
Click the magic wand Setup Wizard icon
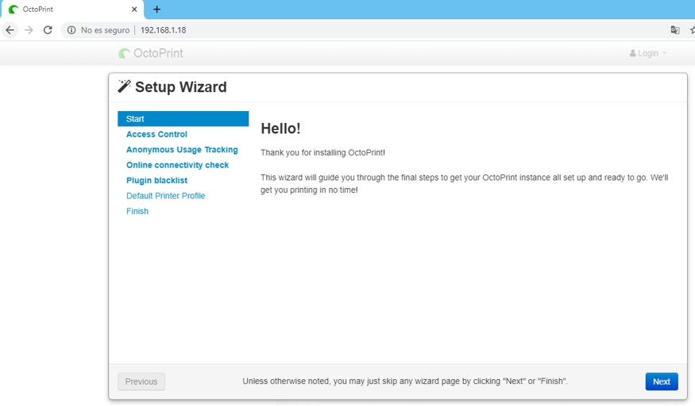click(x=124, y=86)
